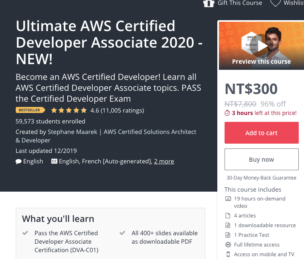
Task: Click the alarm clock timer icon
Action: 227,113
